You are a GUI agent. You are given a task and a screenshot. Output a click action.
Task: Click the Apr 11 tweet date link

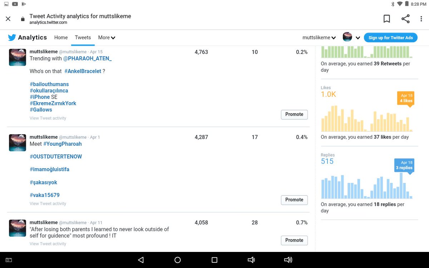pyautogui.click(x=96, y=223)
